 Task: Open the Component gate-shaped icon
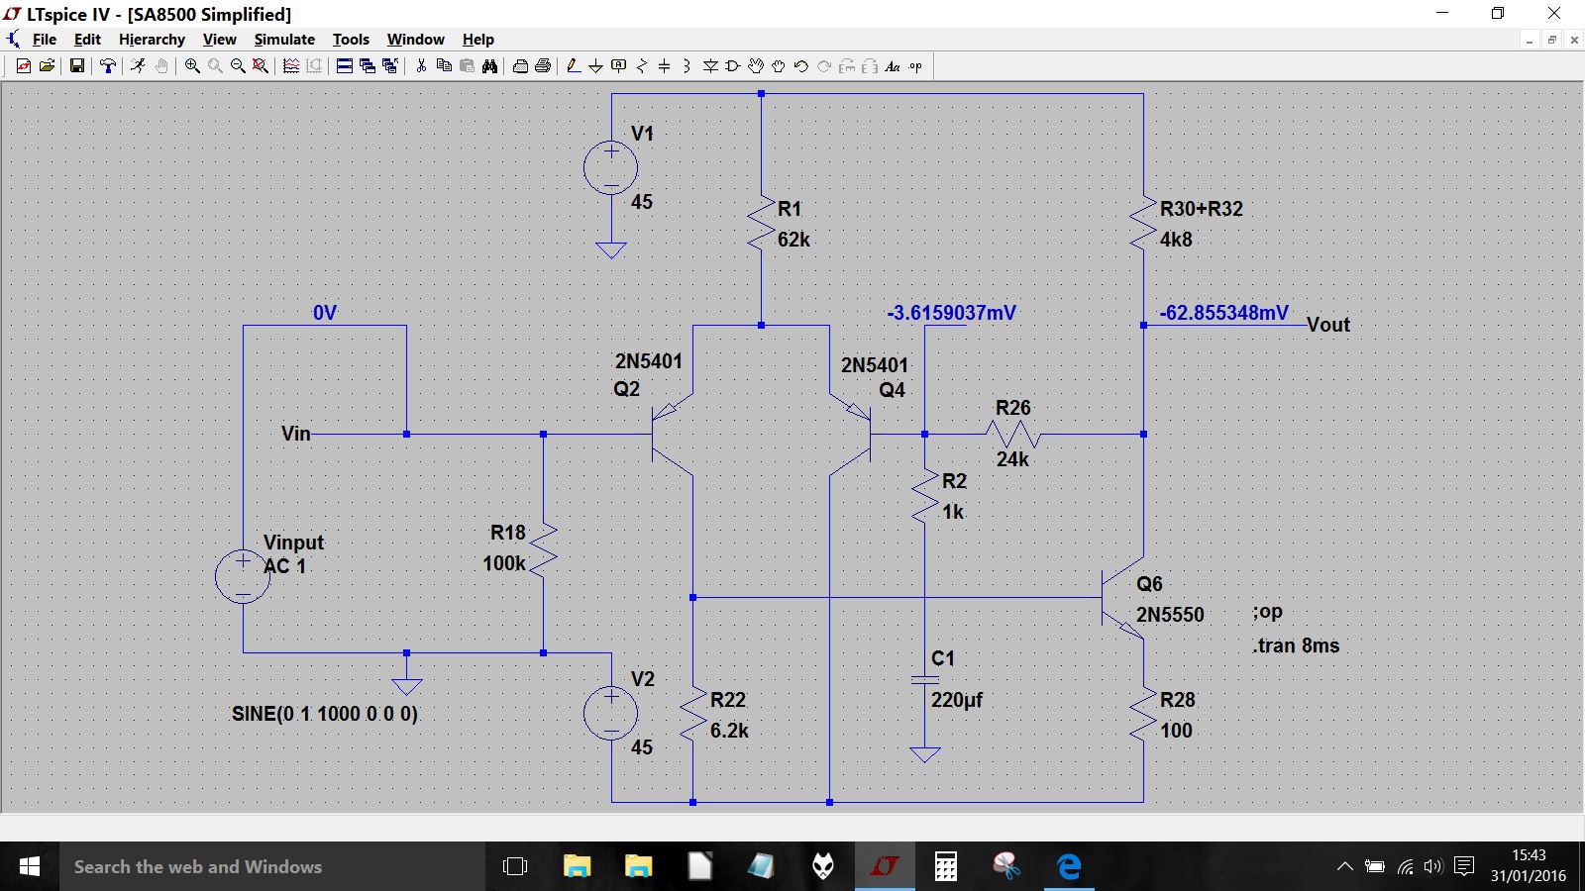click(x=732, y=66)
